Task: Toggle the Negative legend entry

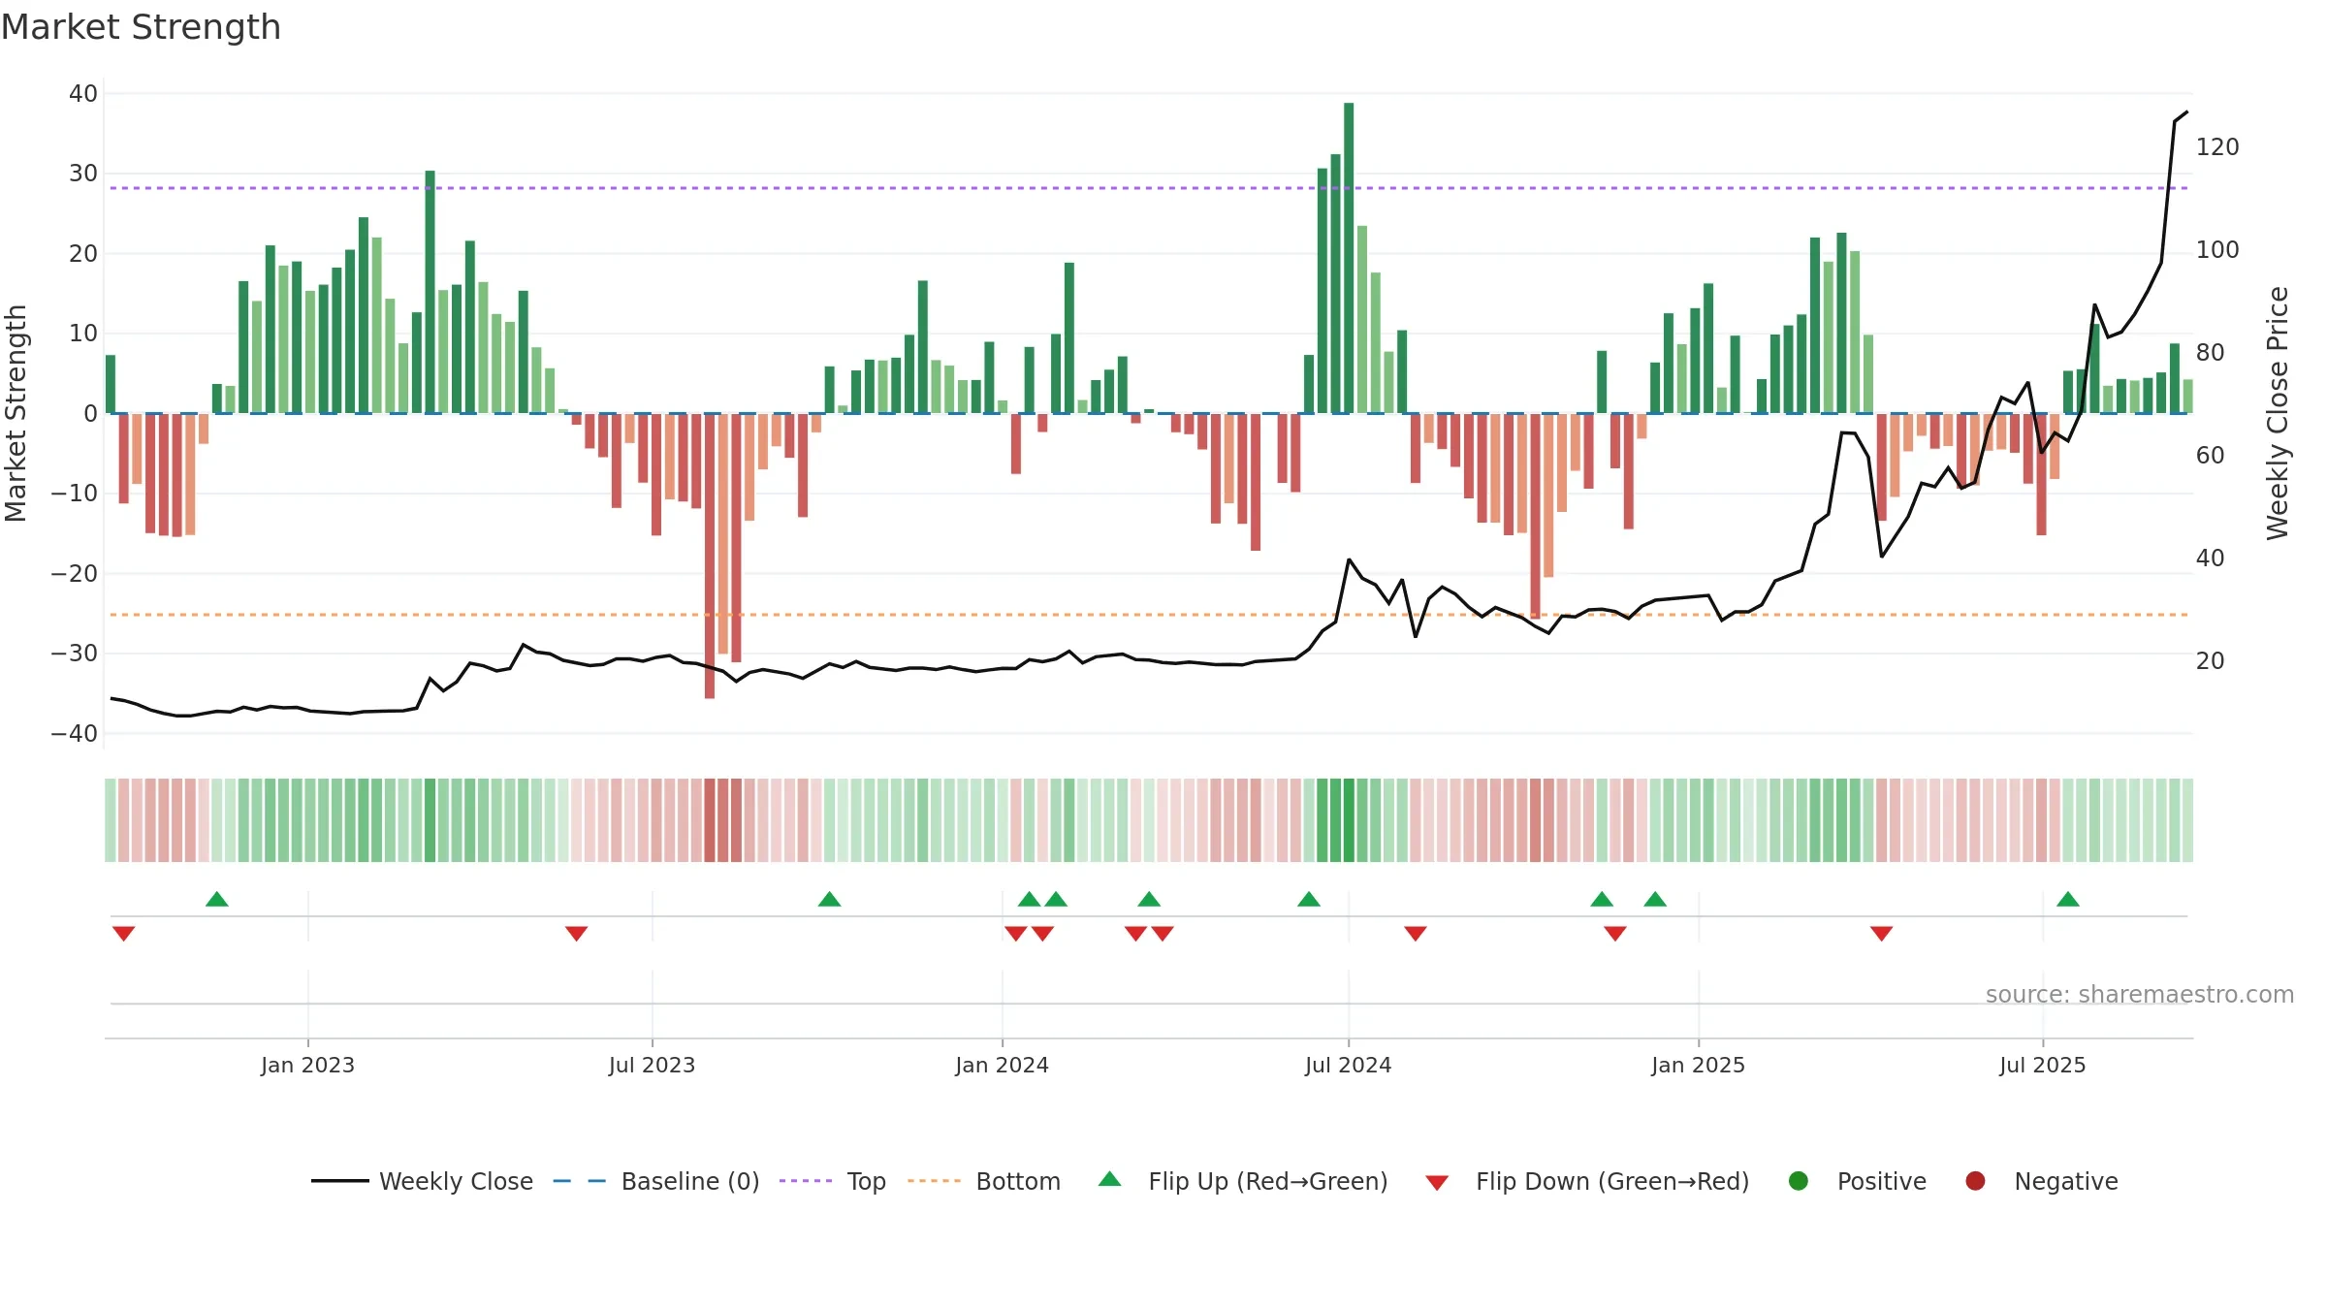Action: click(x=2041, y=1181)
